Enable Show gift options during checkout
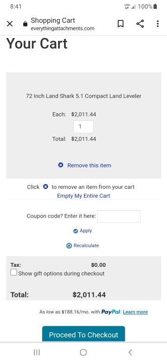The image size is (167, 362). [x=13, y=272]
